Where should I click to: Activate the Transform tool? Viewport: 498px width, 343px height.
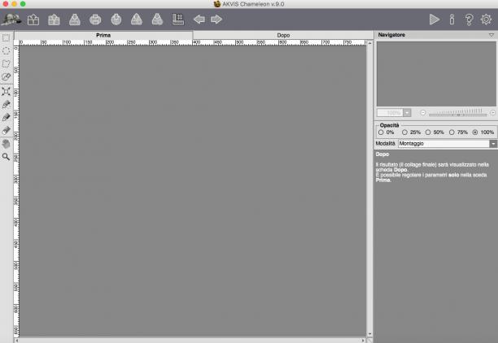6,91
